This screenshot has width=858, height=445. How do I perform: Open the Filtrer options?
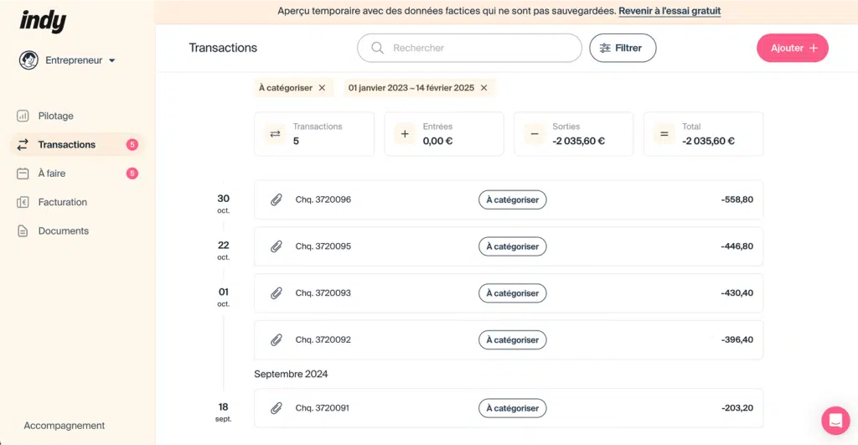coord(623,48)
